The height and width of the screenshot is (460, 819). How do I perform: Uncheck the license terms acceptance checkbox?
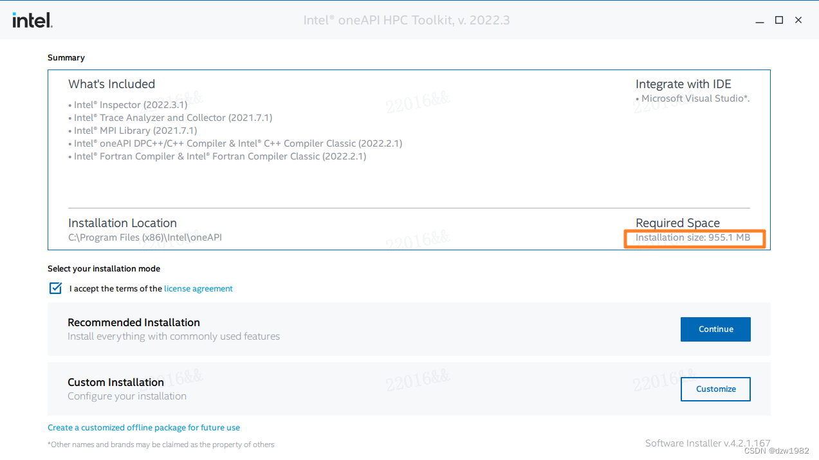tap(56, 288)
